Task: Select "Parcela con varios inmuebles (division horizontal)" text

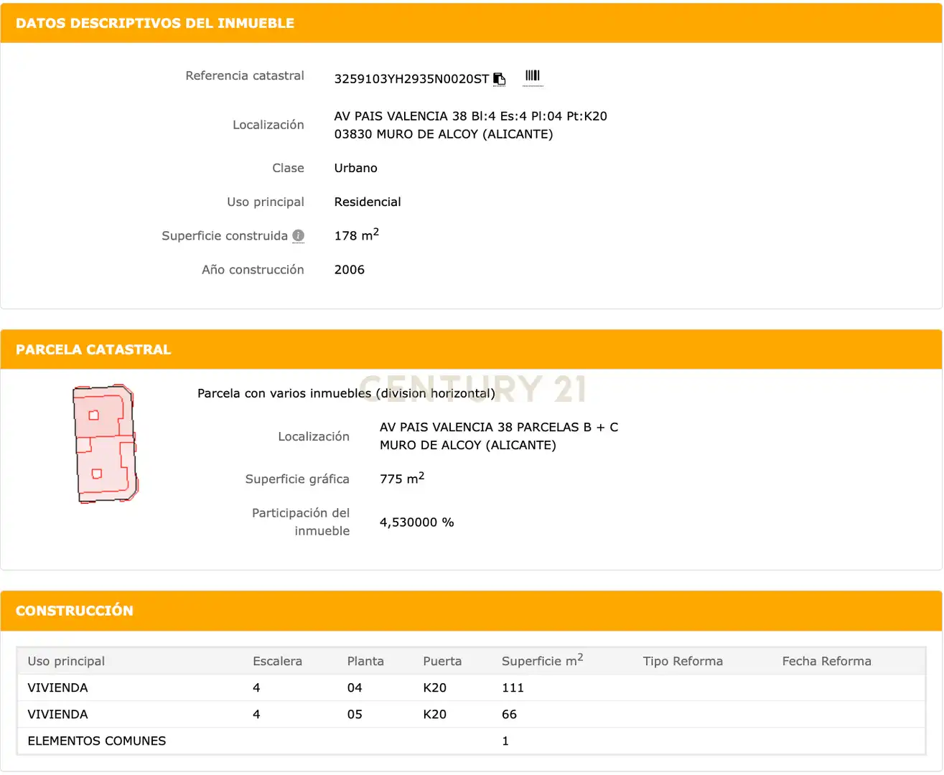Action: (x=346, y=393)
